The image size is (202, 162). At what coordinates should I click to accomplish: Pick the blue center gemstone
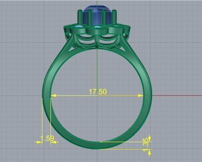point(97,15)
